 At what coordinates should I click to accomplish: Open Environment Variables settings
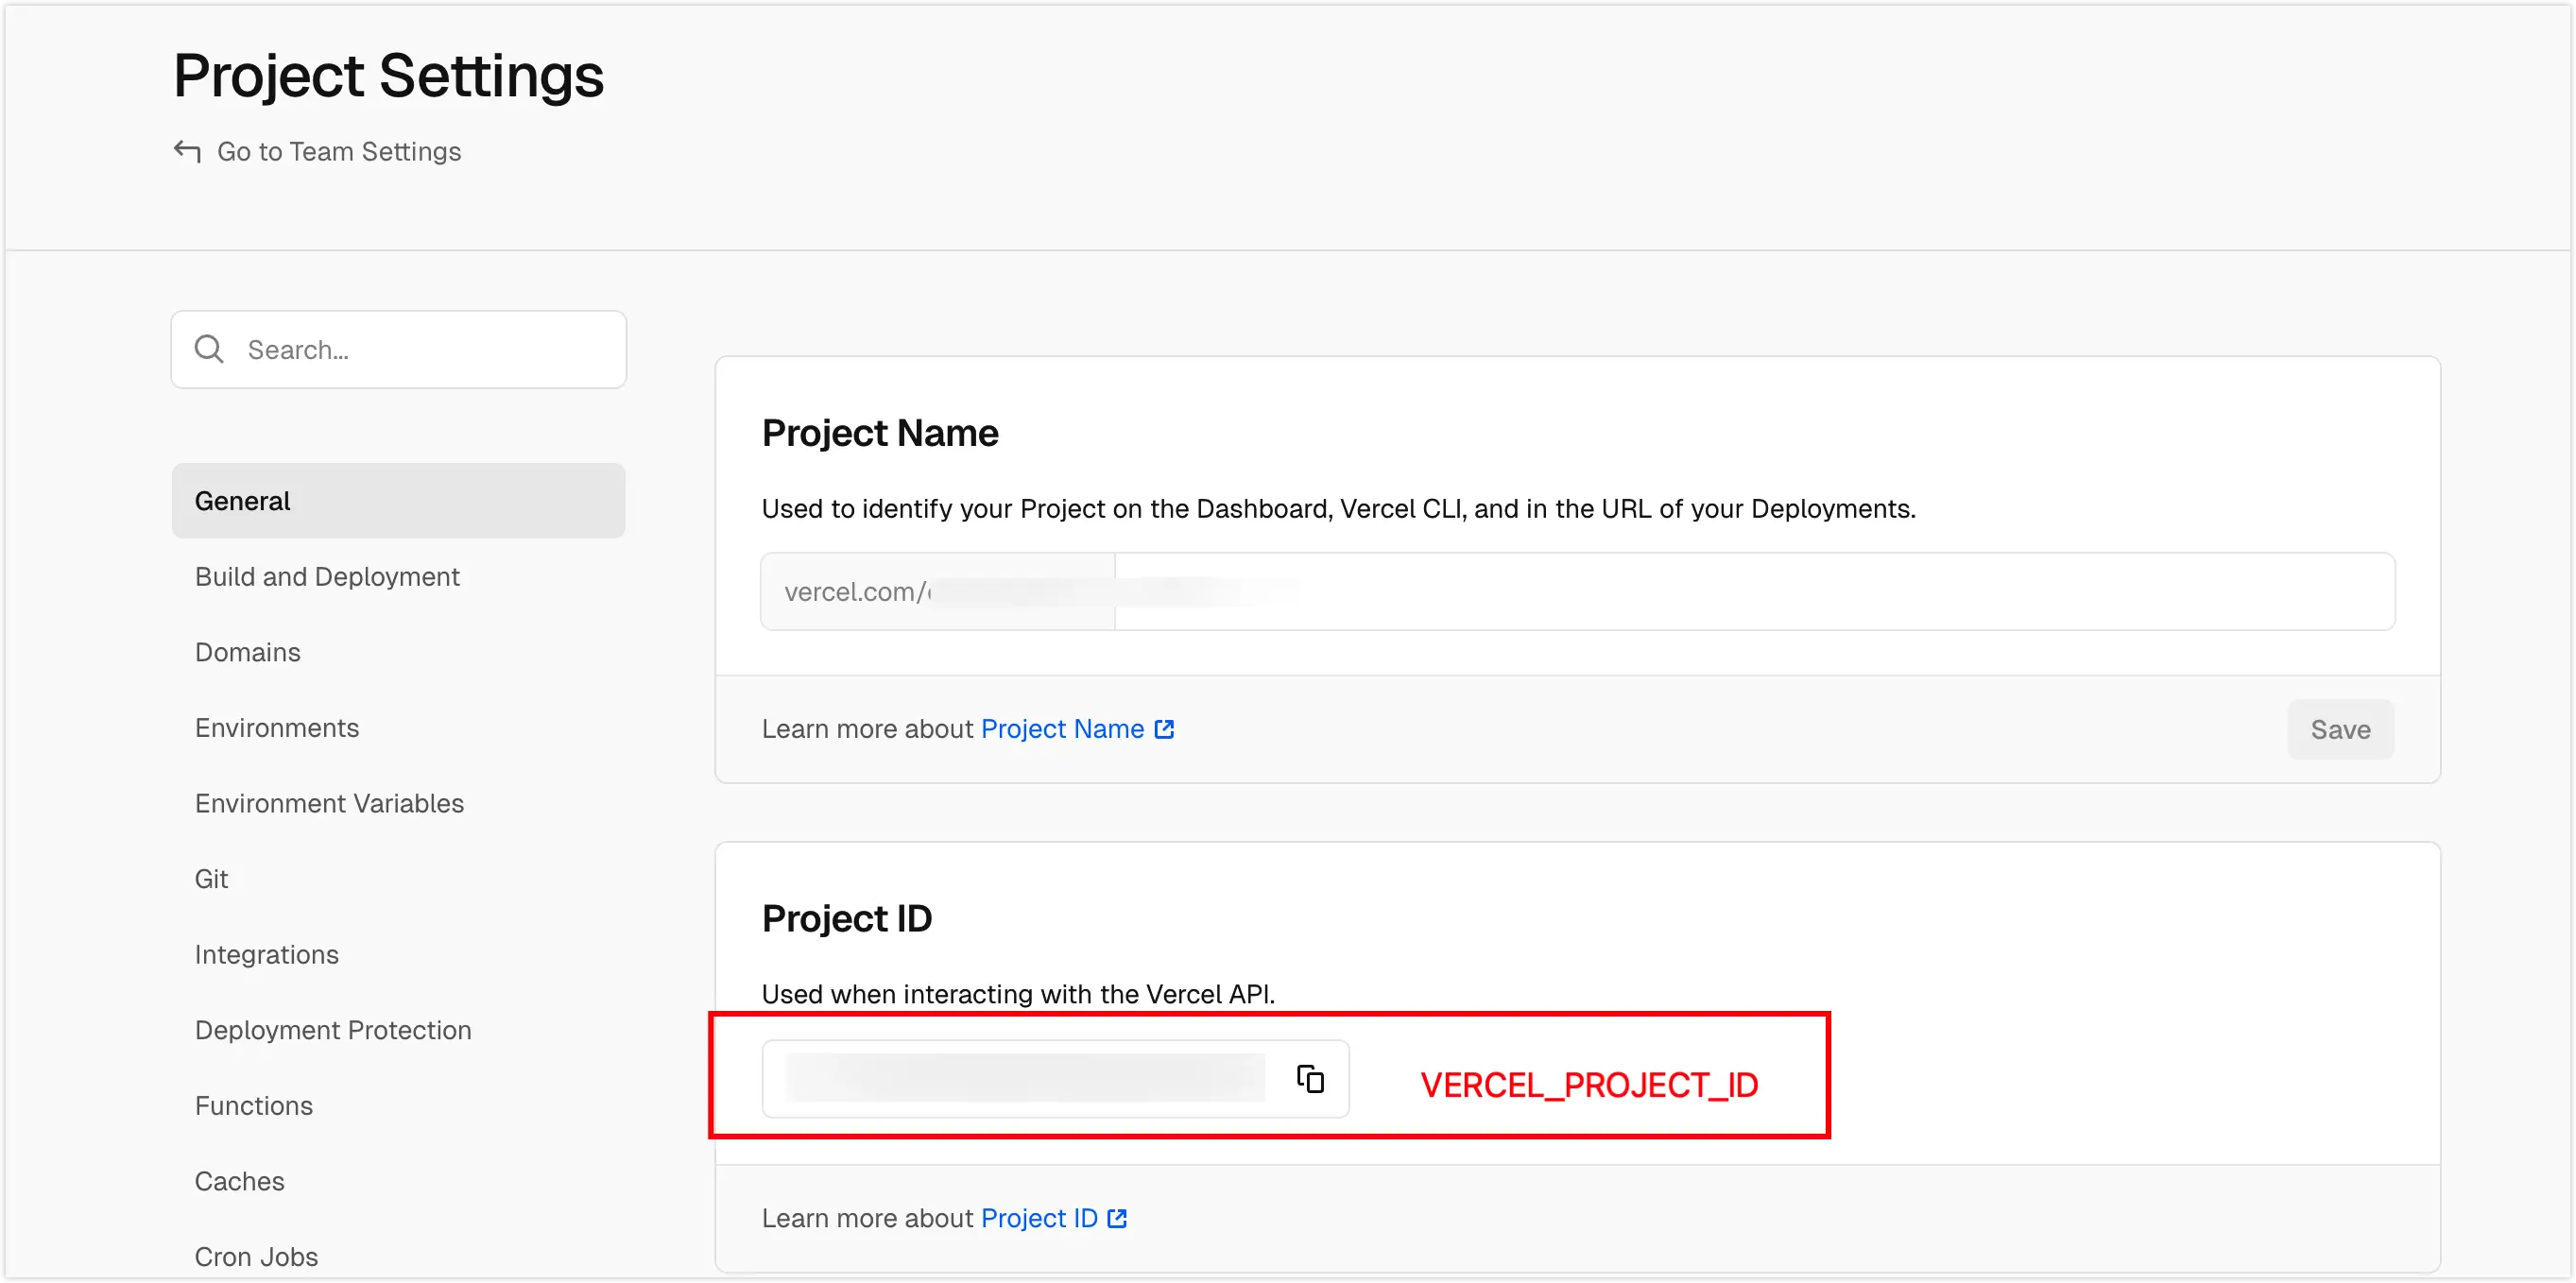click(329, 803)
